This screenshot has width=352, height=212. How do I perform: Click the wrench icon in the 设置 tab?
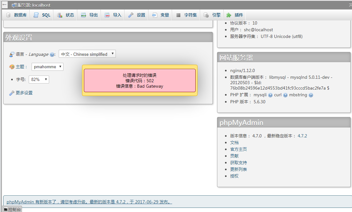click(x=131, y=15)
